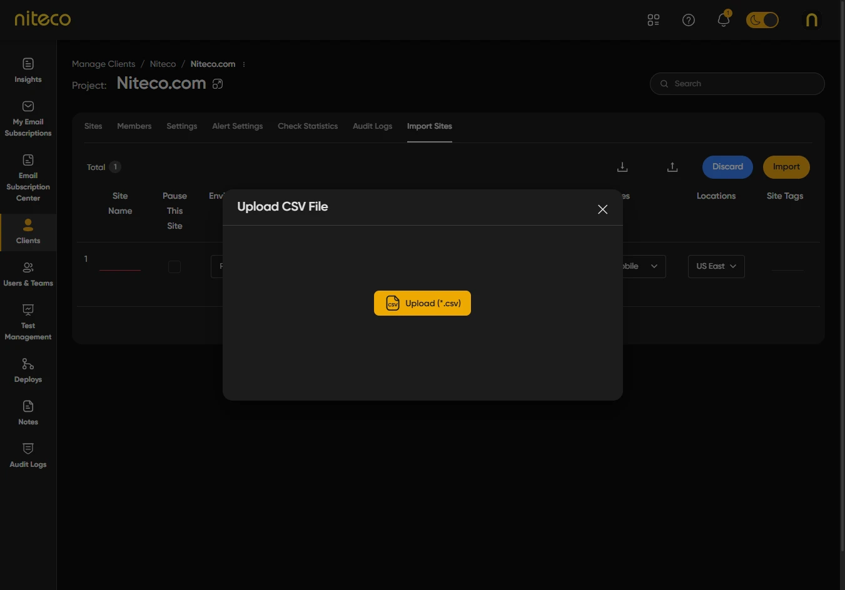Toggle dark mode switch
Screen dimensions: 845x590
click(x=762, y=20)
